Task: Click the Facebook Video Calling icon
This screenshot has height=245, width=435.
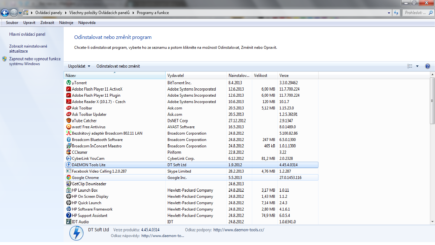Action: coord(68,171)
